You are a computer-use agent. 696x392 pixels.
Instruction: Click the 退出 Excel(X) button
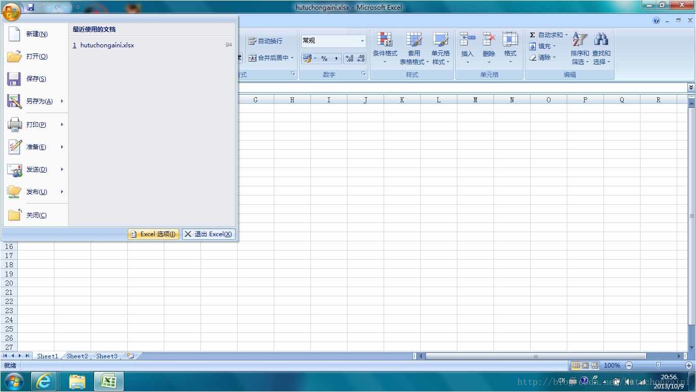(209, 234)
